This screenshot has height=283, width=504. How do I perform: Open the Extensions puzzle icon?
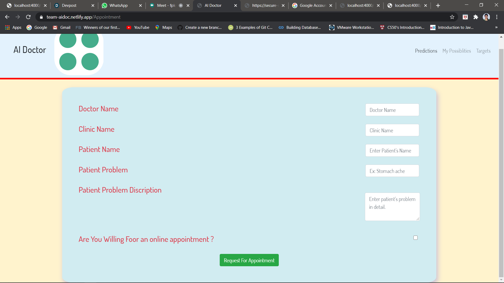(x=476, y=17)
